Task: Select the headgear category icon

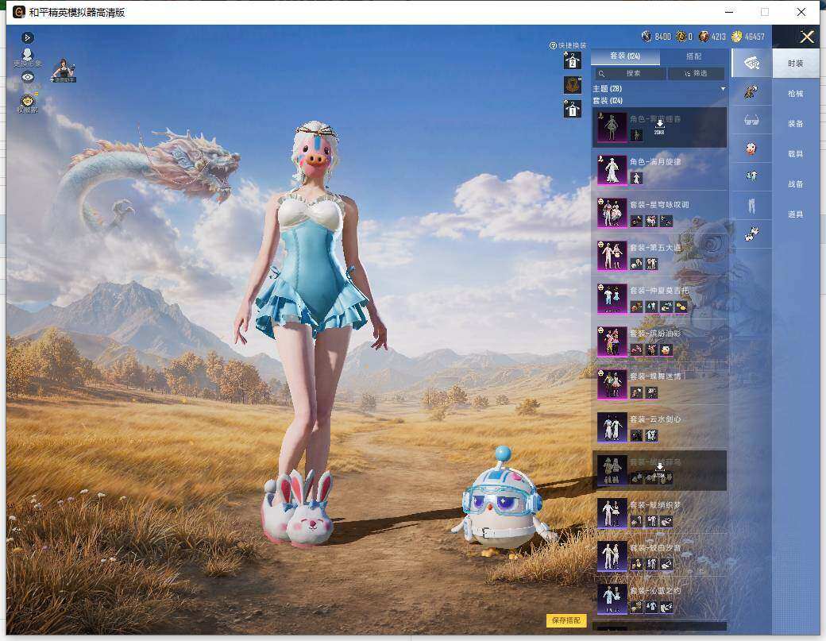Action: point(751,91)
